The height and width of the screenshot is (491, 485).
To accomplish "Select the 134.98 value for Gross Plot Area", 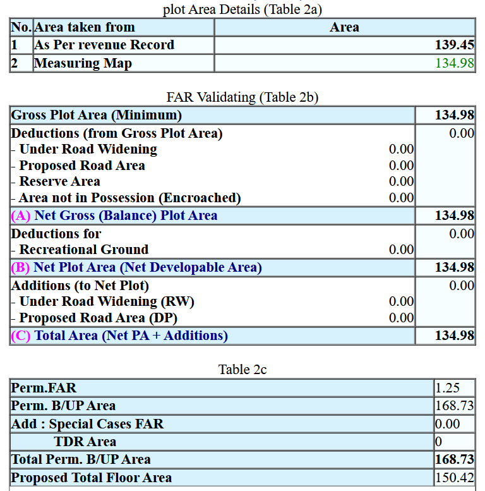I will pyautogui.click(x=454, y=115).
